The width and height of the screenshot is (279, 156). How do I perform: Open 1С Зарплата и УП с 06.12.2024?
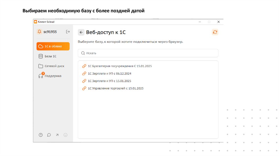110,73
